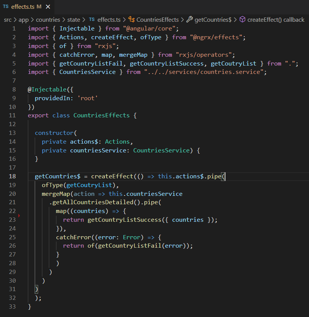Expand the app breadcrumb segment
The height and width of the screenshot is (317, 309).
pyautogui.click(x=23, y=19)
